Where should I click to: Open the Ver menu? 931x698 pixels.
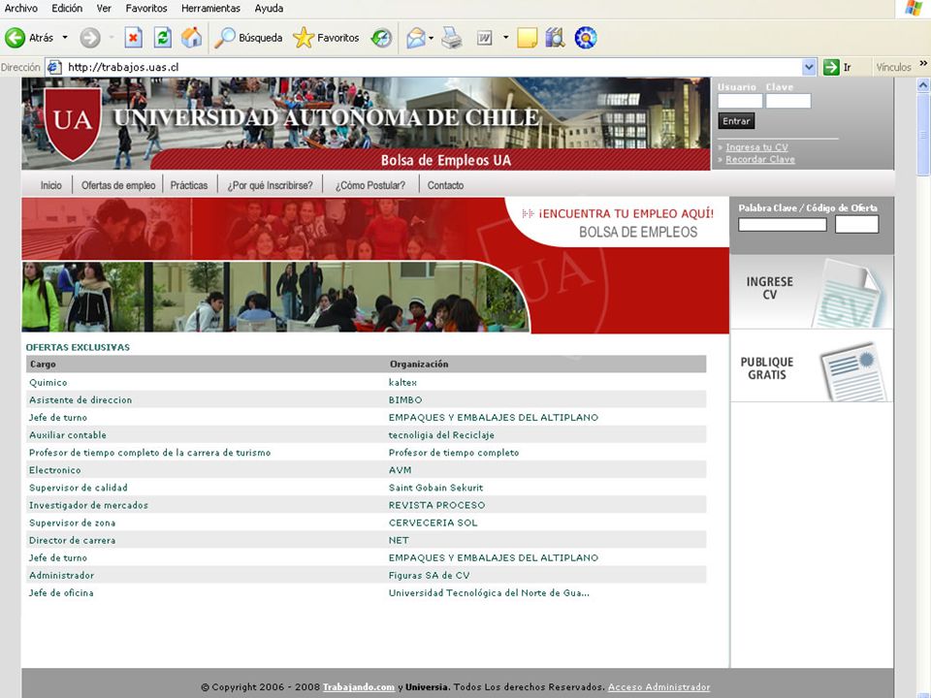(104, 9)
